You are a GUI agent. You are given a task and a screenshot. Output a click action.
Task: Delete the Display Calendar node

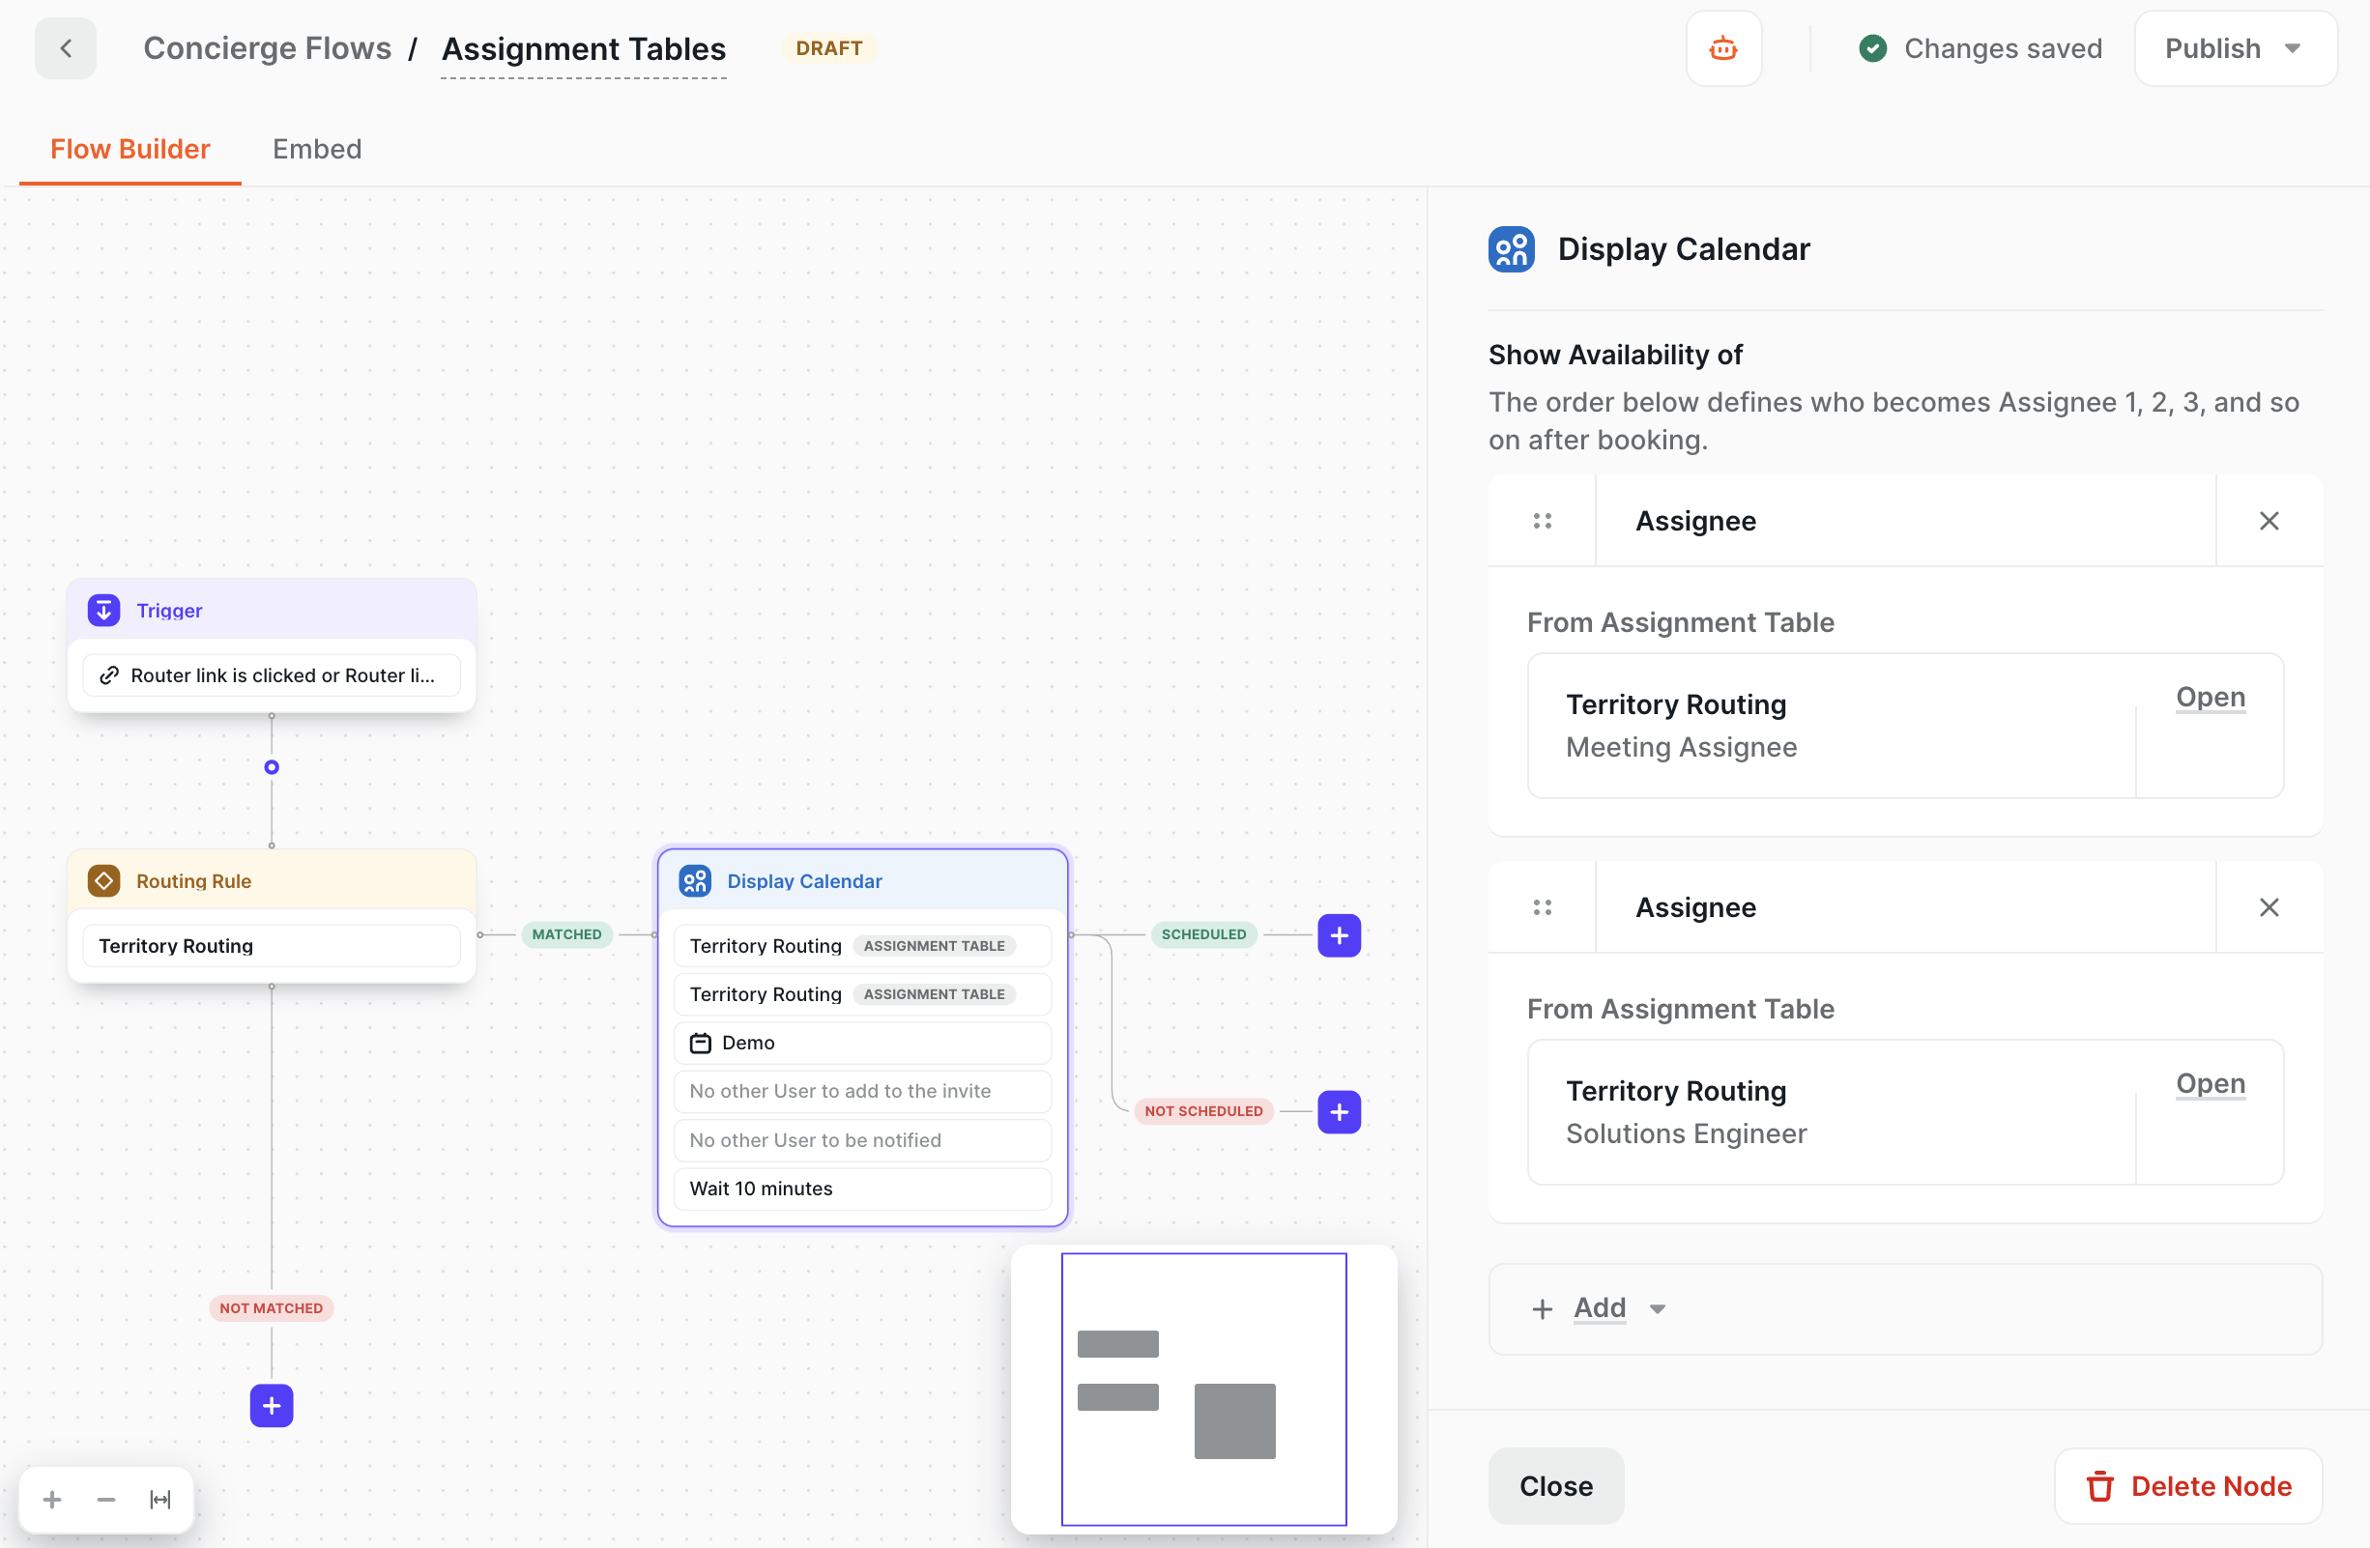tap(2188, 1485)
